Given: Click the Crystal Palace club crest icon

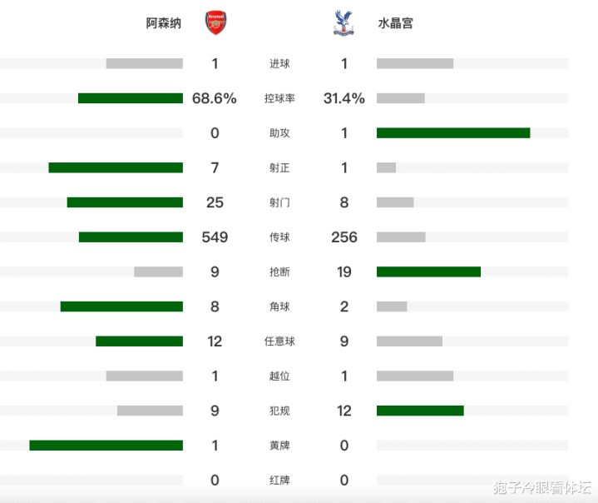Looking at the screenshot, I should click(341, 22).
